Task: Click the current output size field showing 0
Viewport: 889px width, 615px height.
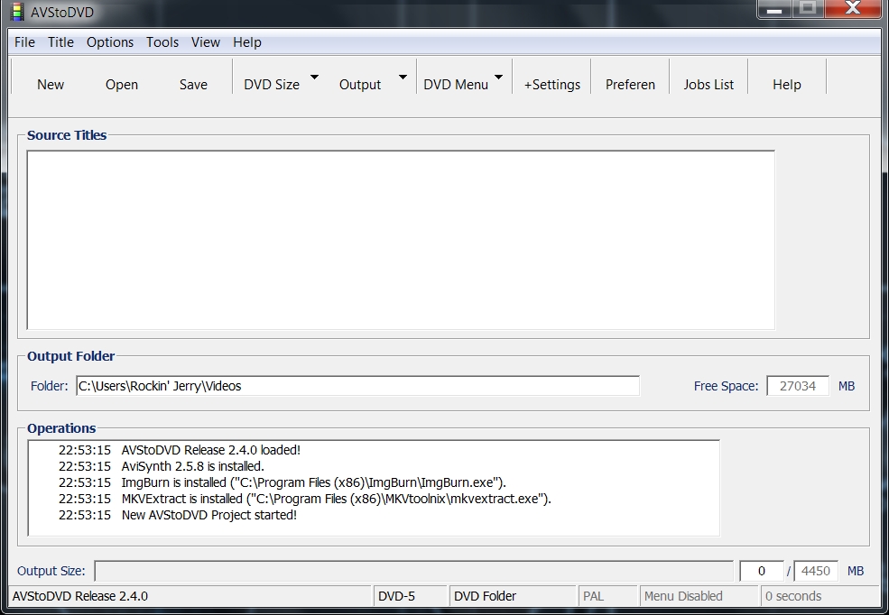Action: (x=762, y=571)
